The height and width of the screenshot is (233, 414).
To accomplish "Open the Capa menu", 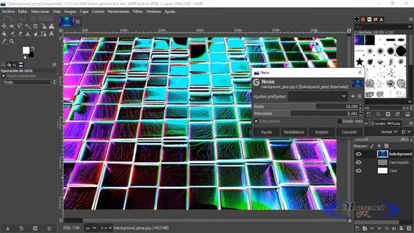I will 84,12.
